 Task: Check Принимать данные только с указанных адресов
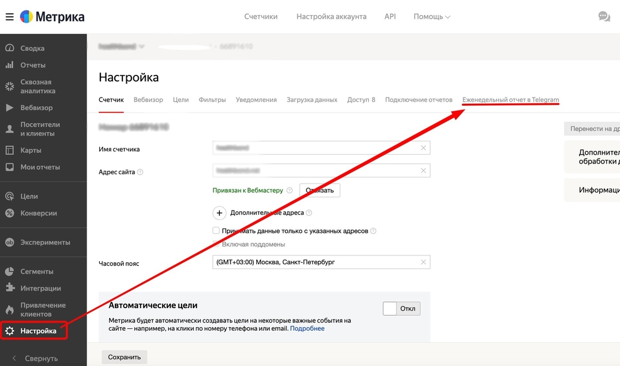click(216, 230)
